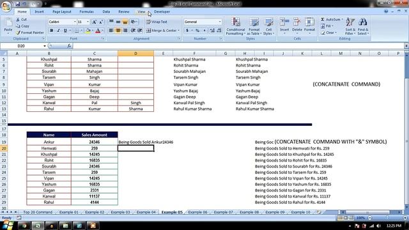409x230 pixels.
Task: Increase Decimal places
Action: 212,31
